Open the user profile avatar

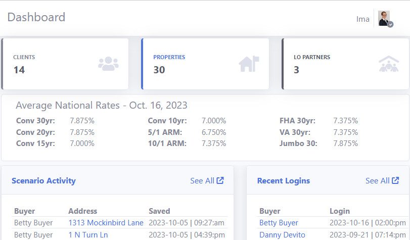385,19
